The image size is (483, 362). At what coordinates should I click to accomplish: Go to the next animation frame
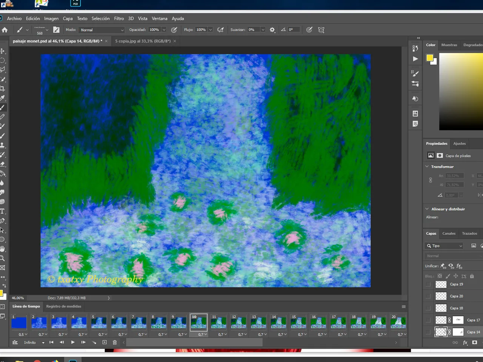(83, 342)
